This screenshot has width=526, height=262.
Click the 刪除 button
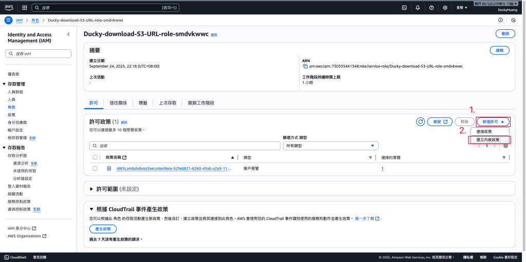[x=505, y=33]
